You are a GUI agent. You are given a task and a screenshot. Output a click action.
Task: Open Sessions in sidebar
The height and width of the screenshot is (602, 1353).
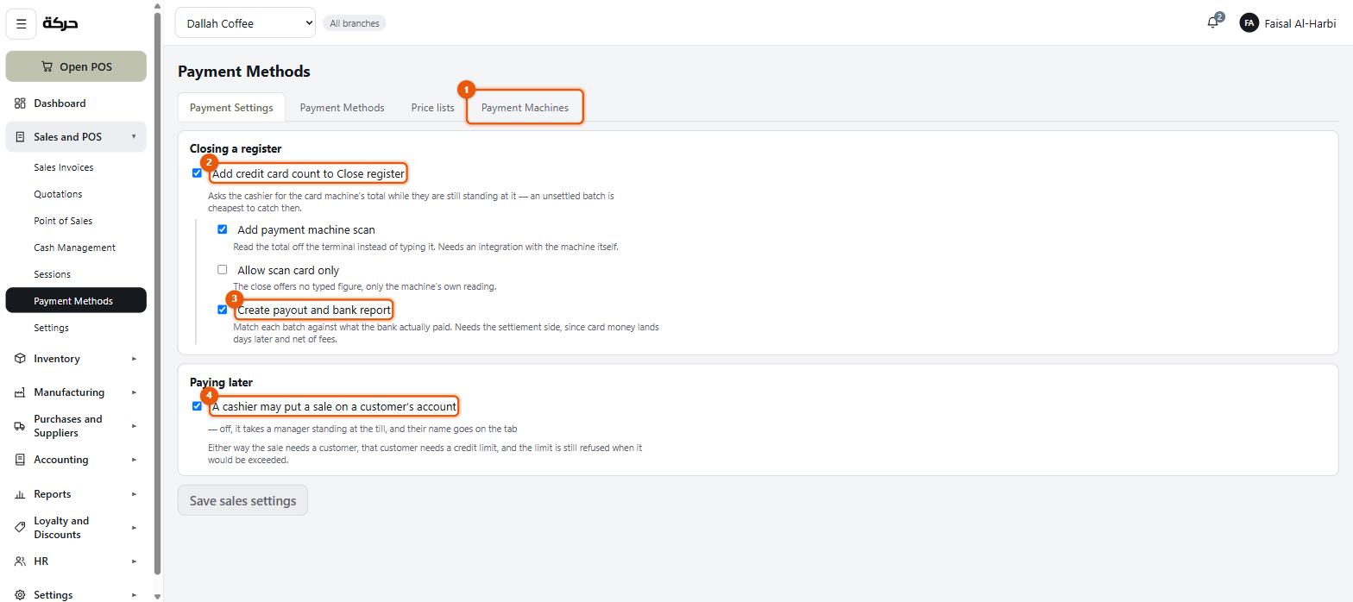(x=52, y=274)
